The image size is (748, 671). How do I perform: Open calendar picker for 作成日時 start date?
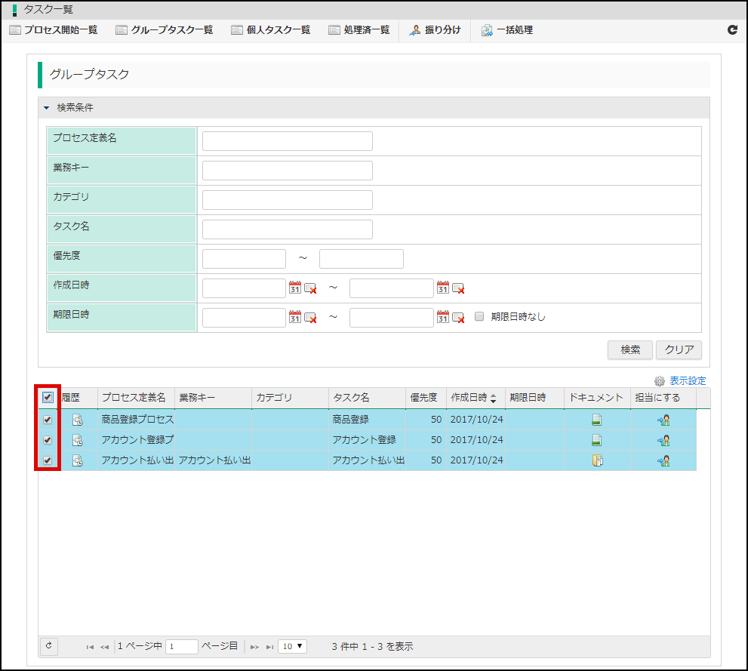[x=295, y=288]
